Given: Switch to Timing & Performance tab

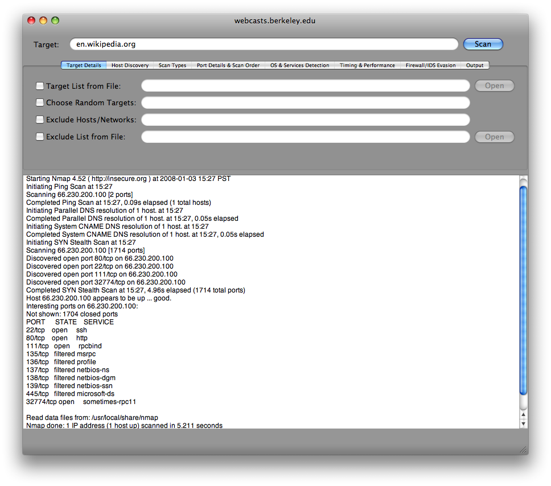Looking at the screenshot, I should 367,65.
